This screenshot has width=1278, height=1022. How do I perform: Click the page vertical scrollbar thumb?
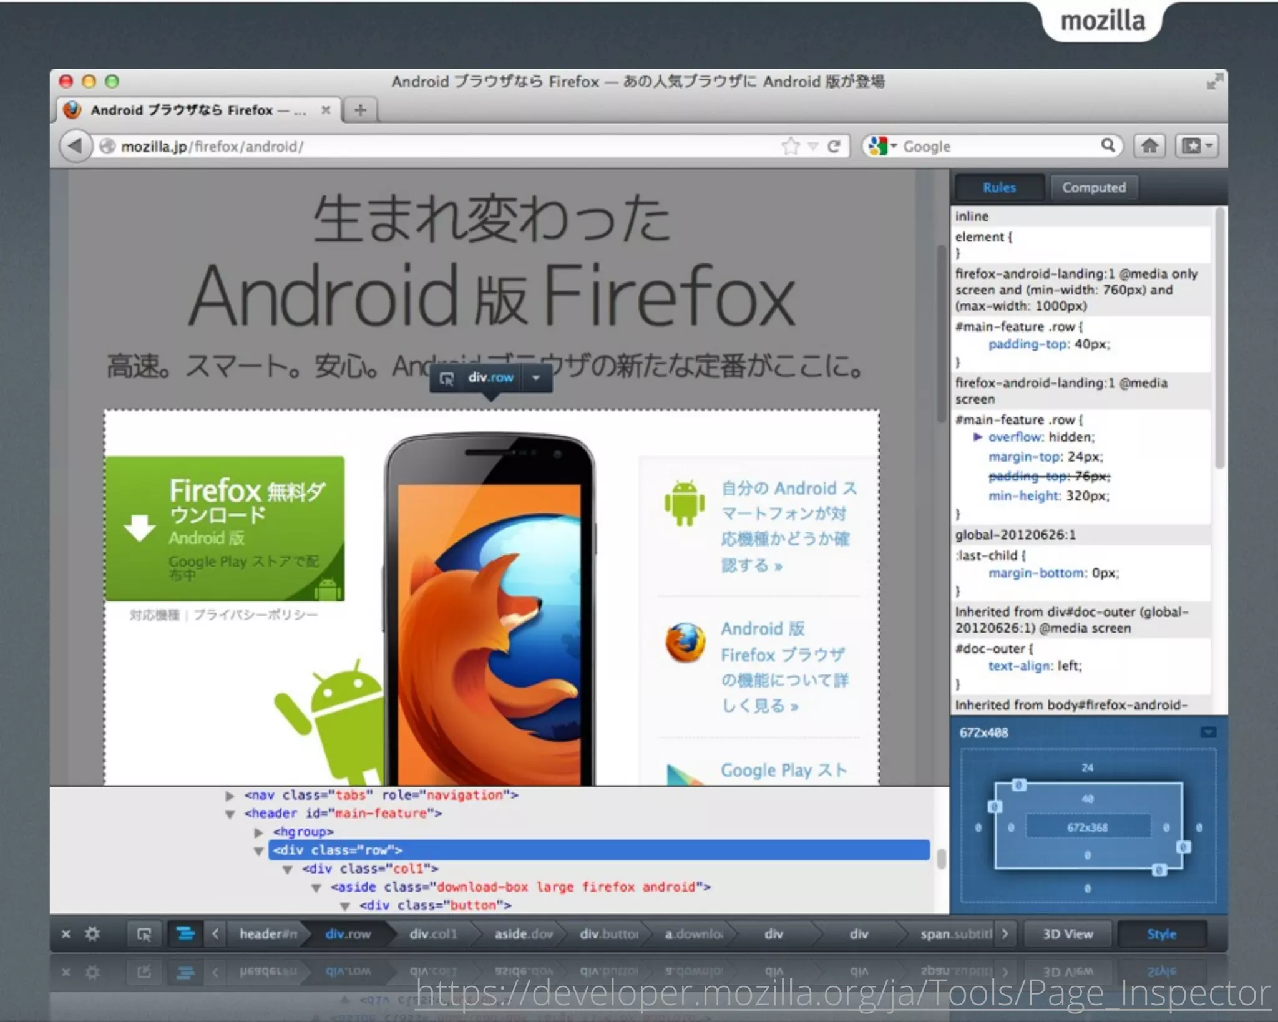tap(941, 334)
